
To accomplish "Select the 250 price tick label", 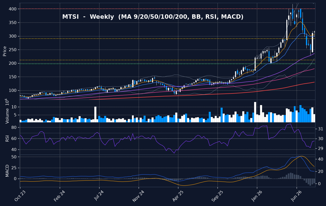I will tap(13, 50).
